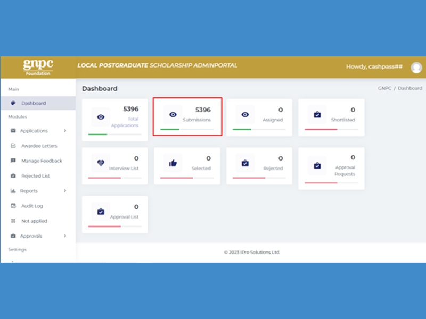
Task: Expand the Reports submenu chevron
Action: pos(65,191)
